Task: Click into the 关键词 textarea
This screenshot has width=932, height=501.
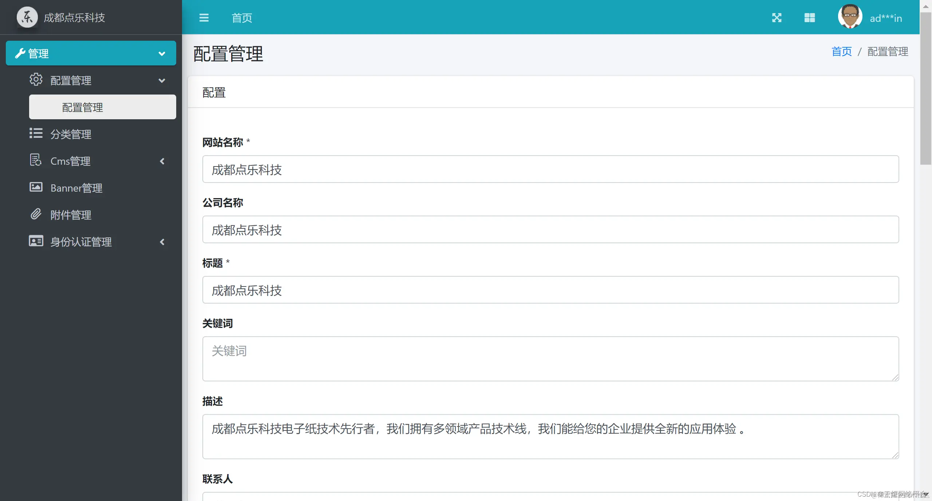Action: click(x=550, y=358)
